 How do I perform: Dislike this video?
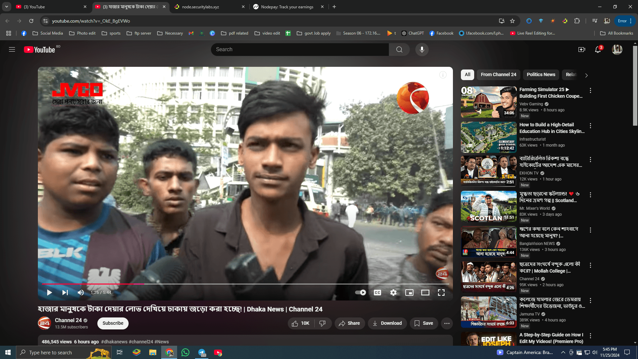click(x=322, y=323)
